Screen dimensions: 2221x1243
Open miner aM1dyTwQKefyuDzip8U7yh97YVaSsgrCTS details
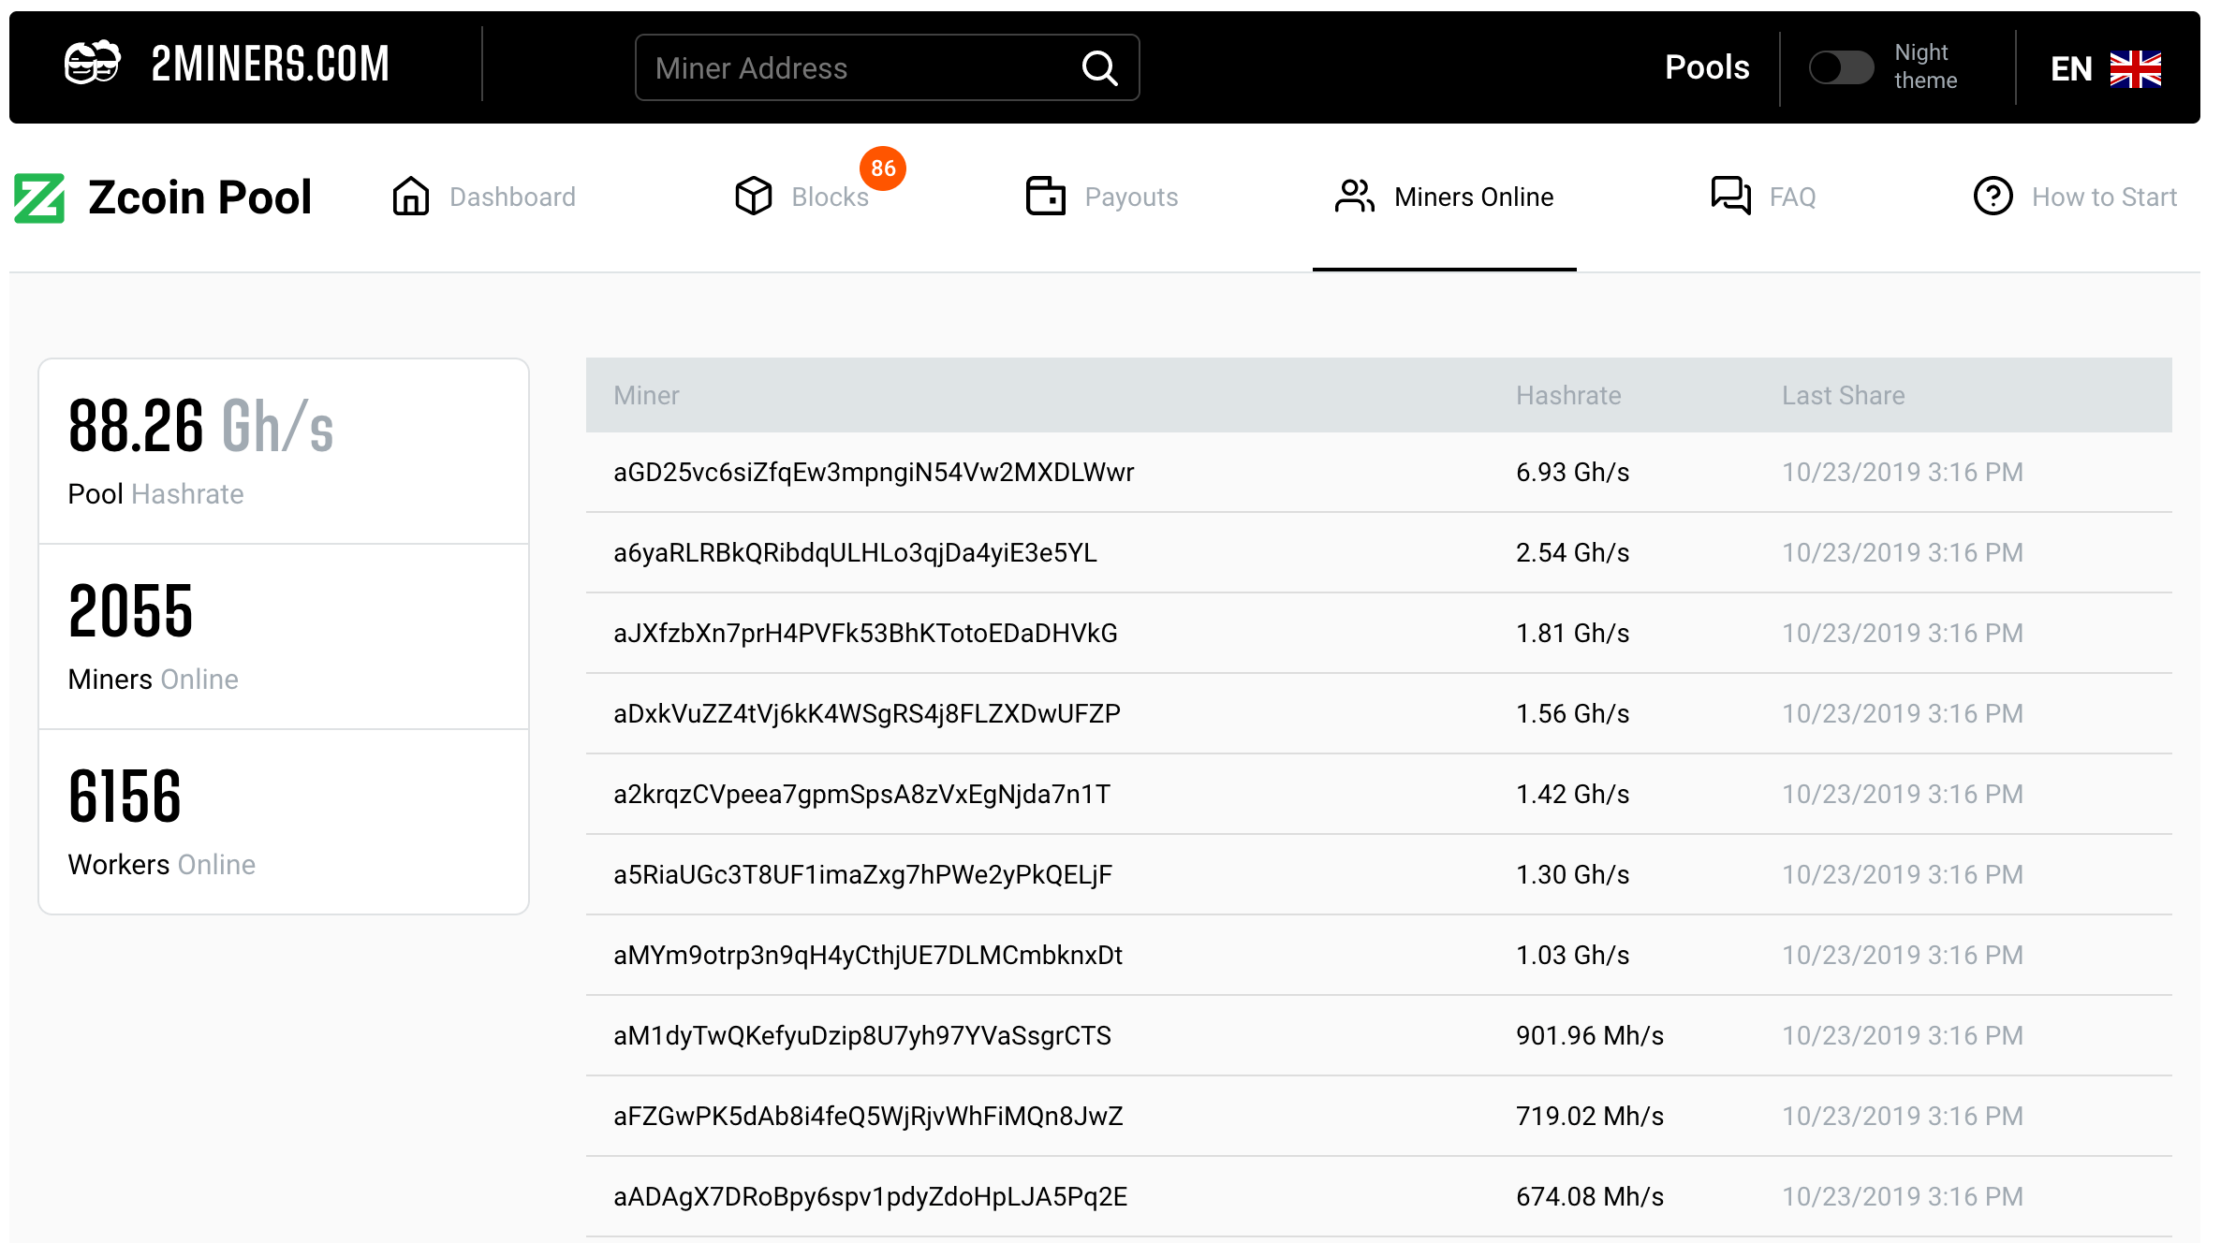pyautogui.click(x=861, y=1036)
